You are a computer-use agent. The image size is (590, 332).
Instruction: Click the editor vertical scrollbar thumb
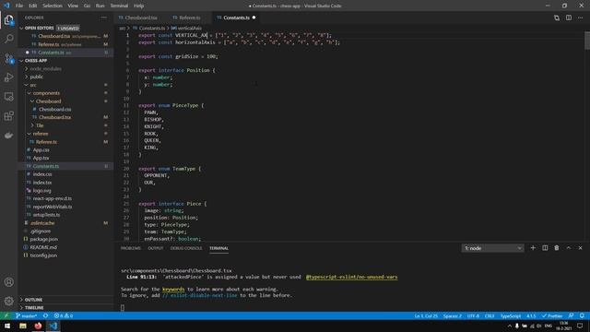[x=587, y=41]
